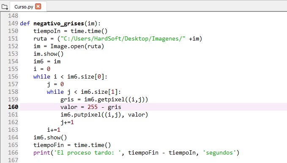This screenshot has height=163, width=287.
Task: Click the print keyword on line 166
Action: coord(42,152)
